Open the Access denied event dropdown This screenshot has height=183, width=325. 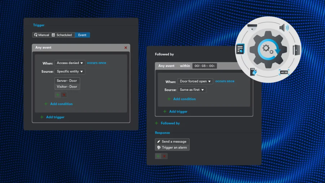[70, 63]
